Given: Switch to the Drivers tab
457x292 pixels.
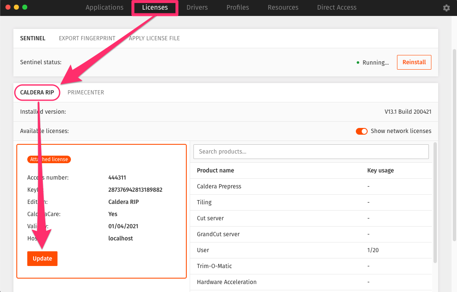Looking at the screenshot, I should point(197,8).
